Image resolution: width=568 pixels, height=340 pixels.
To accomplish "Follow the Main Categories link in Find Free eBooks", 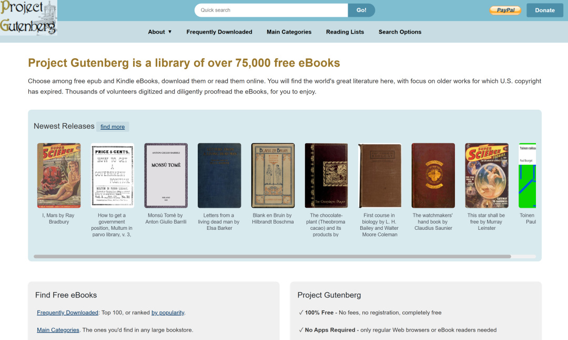I will tap(58, 330).
